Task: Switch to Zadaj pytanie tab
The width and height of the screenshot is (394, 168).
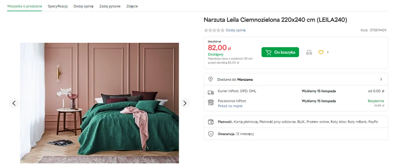Action: (x=110, y=6)
